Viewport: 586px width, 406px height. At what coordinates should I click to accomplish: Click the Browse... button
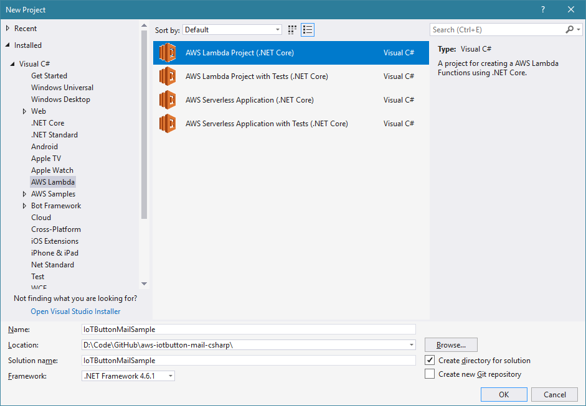(x=451, y=345)
